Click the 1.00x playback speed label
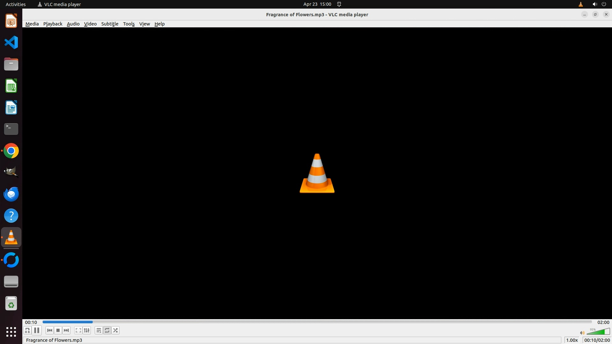Screen dimensions: 612x344 click(x=572, y=340)
